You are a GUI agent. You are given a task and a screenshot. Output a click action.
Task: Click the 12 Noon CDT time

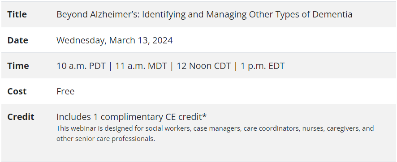click(204, 66)
